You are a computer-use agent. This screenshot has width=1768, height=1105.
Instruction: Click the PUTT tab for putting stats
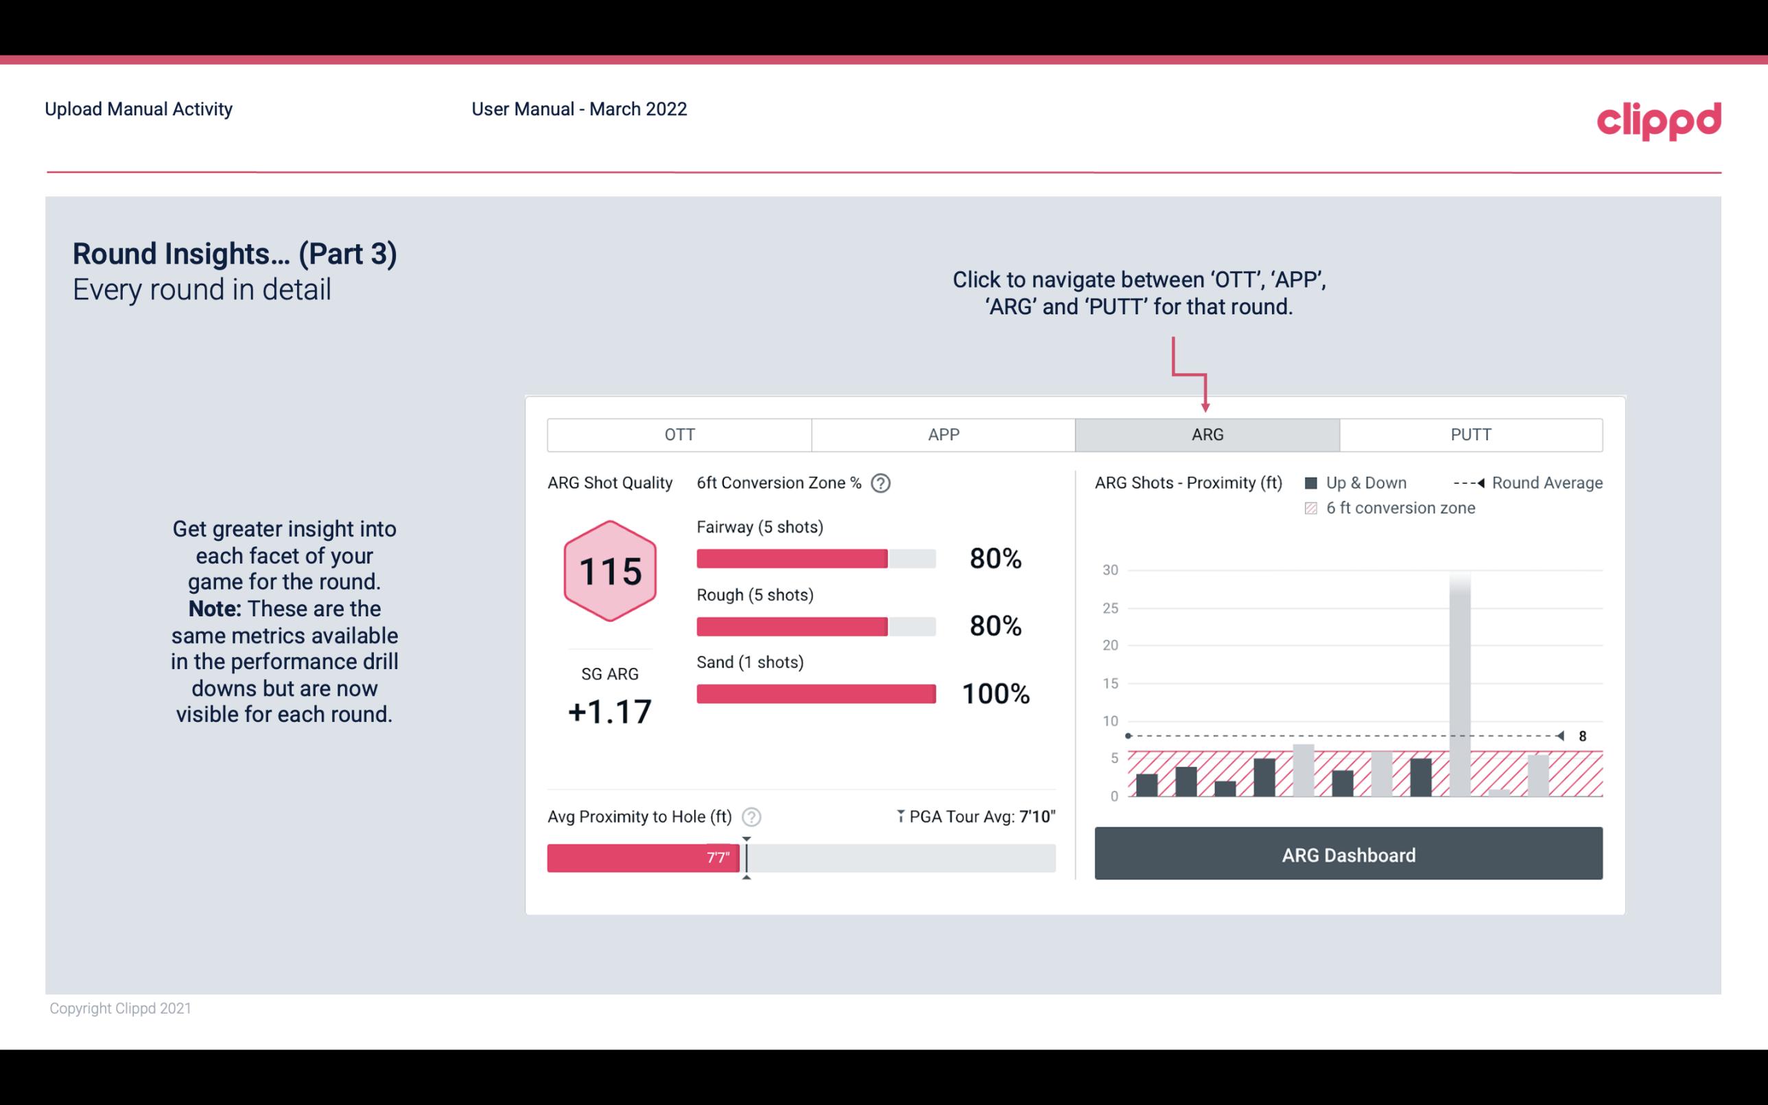(x=1470, y=434)
